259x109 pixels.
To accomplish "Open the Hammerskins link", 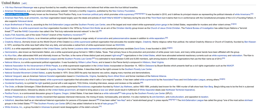I will 11,52.
